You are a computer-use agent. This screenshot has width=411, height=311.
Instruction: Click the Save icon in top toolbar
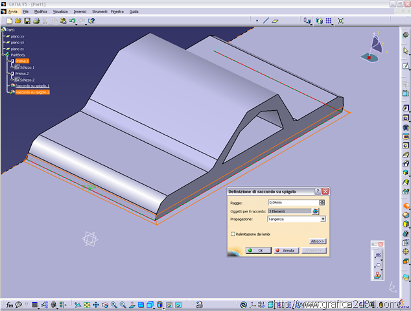point(26,21)
